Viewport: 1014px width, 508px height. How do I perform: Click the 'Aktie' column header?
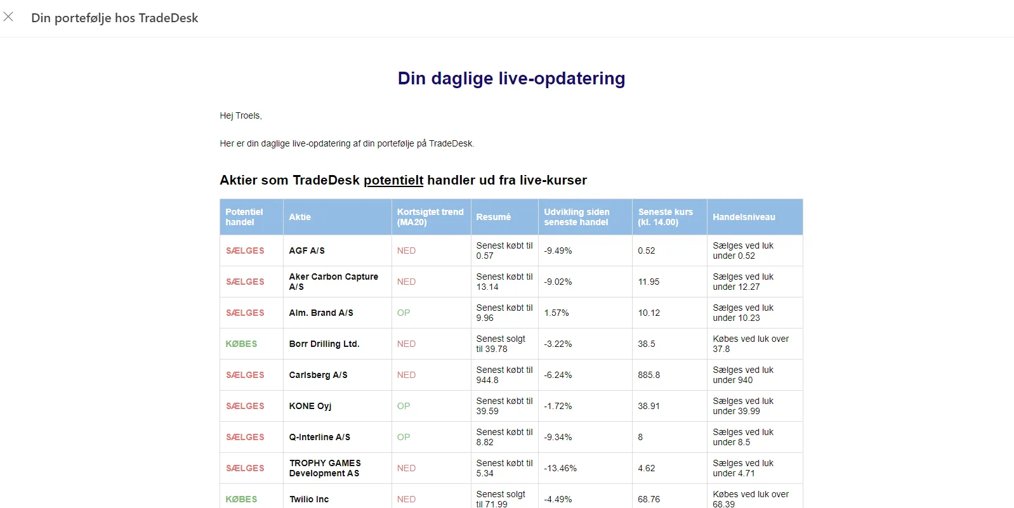(300, 217)
